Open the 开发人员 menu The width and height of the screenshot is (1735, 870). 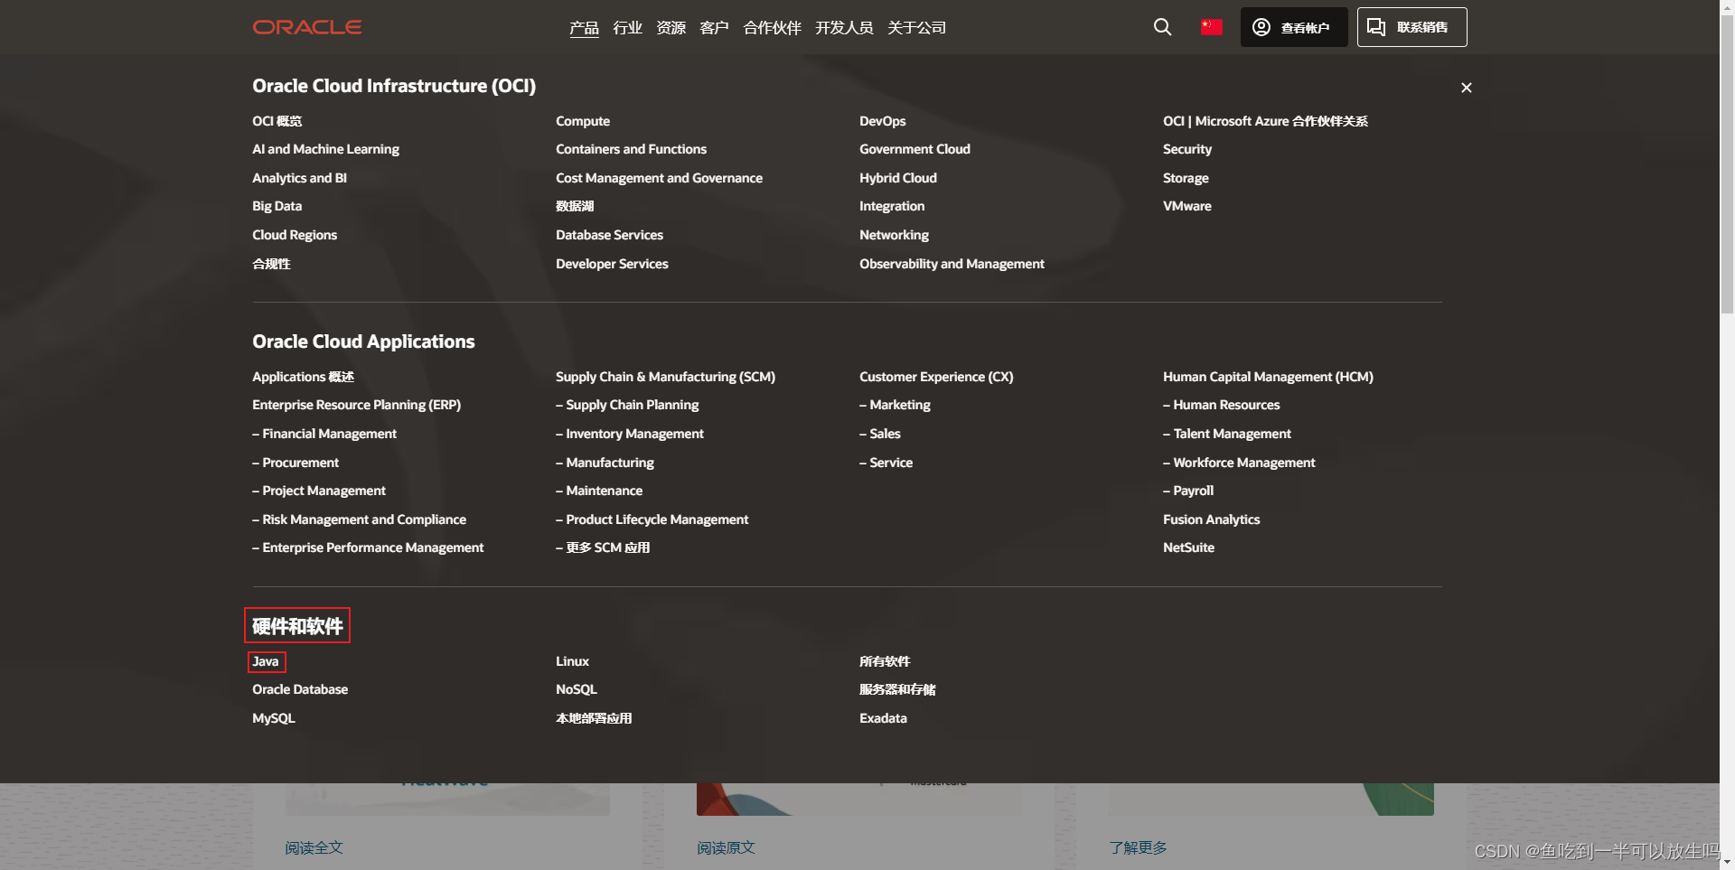(844, 28)
